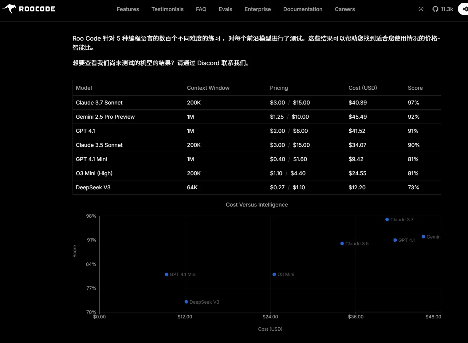Click the $24.00 x-axis label
The width and height of the screenshot is (468, 343).
click(270, 317)
